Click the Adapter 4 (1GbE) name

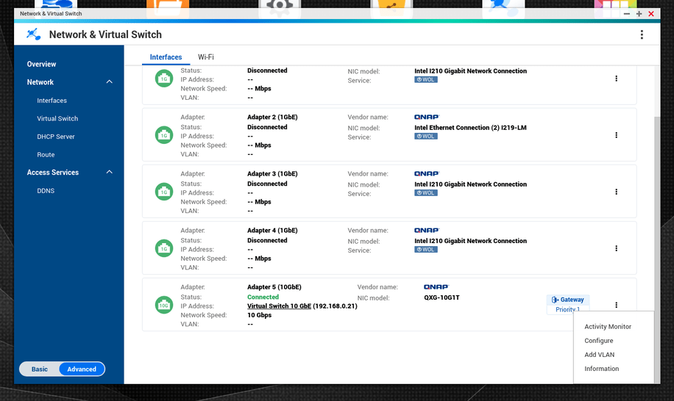tap(272, 231)
